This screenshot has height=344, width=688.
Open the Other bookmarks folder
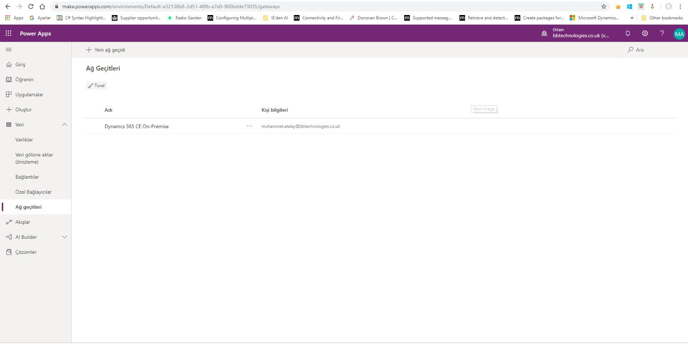[x=662, y=18]
